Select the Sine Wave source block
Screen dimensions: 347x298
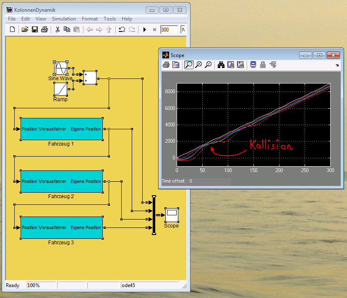[60, 68]
